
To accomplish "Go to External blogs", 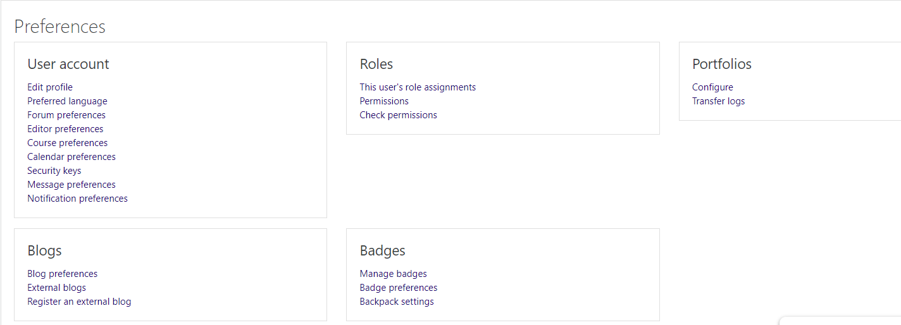I will click(56, 288).
